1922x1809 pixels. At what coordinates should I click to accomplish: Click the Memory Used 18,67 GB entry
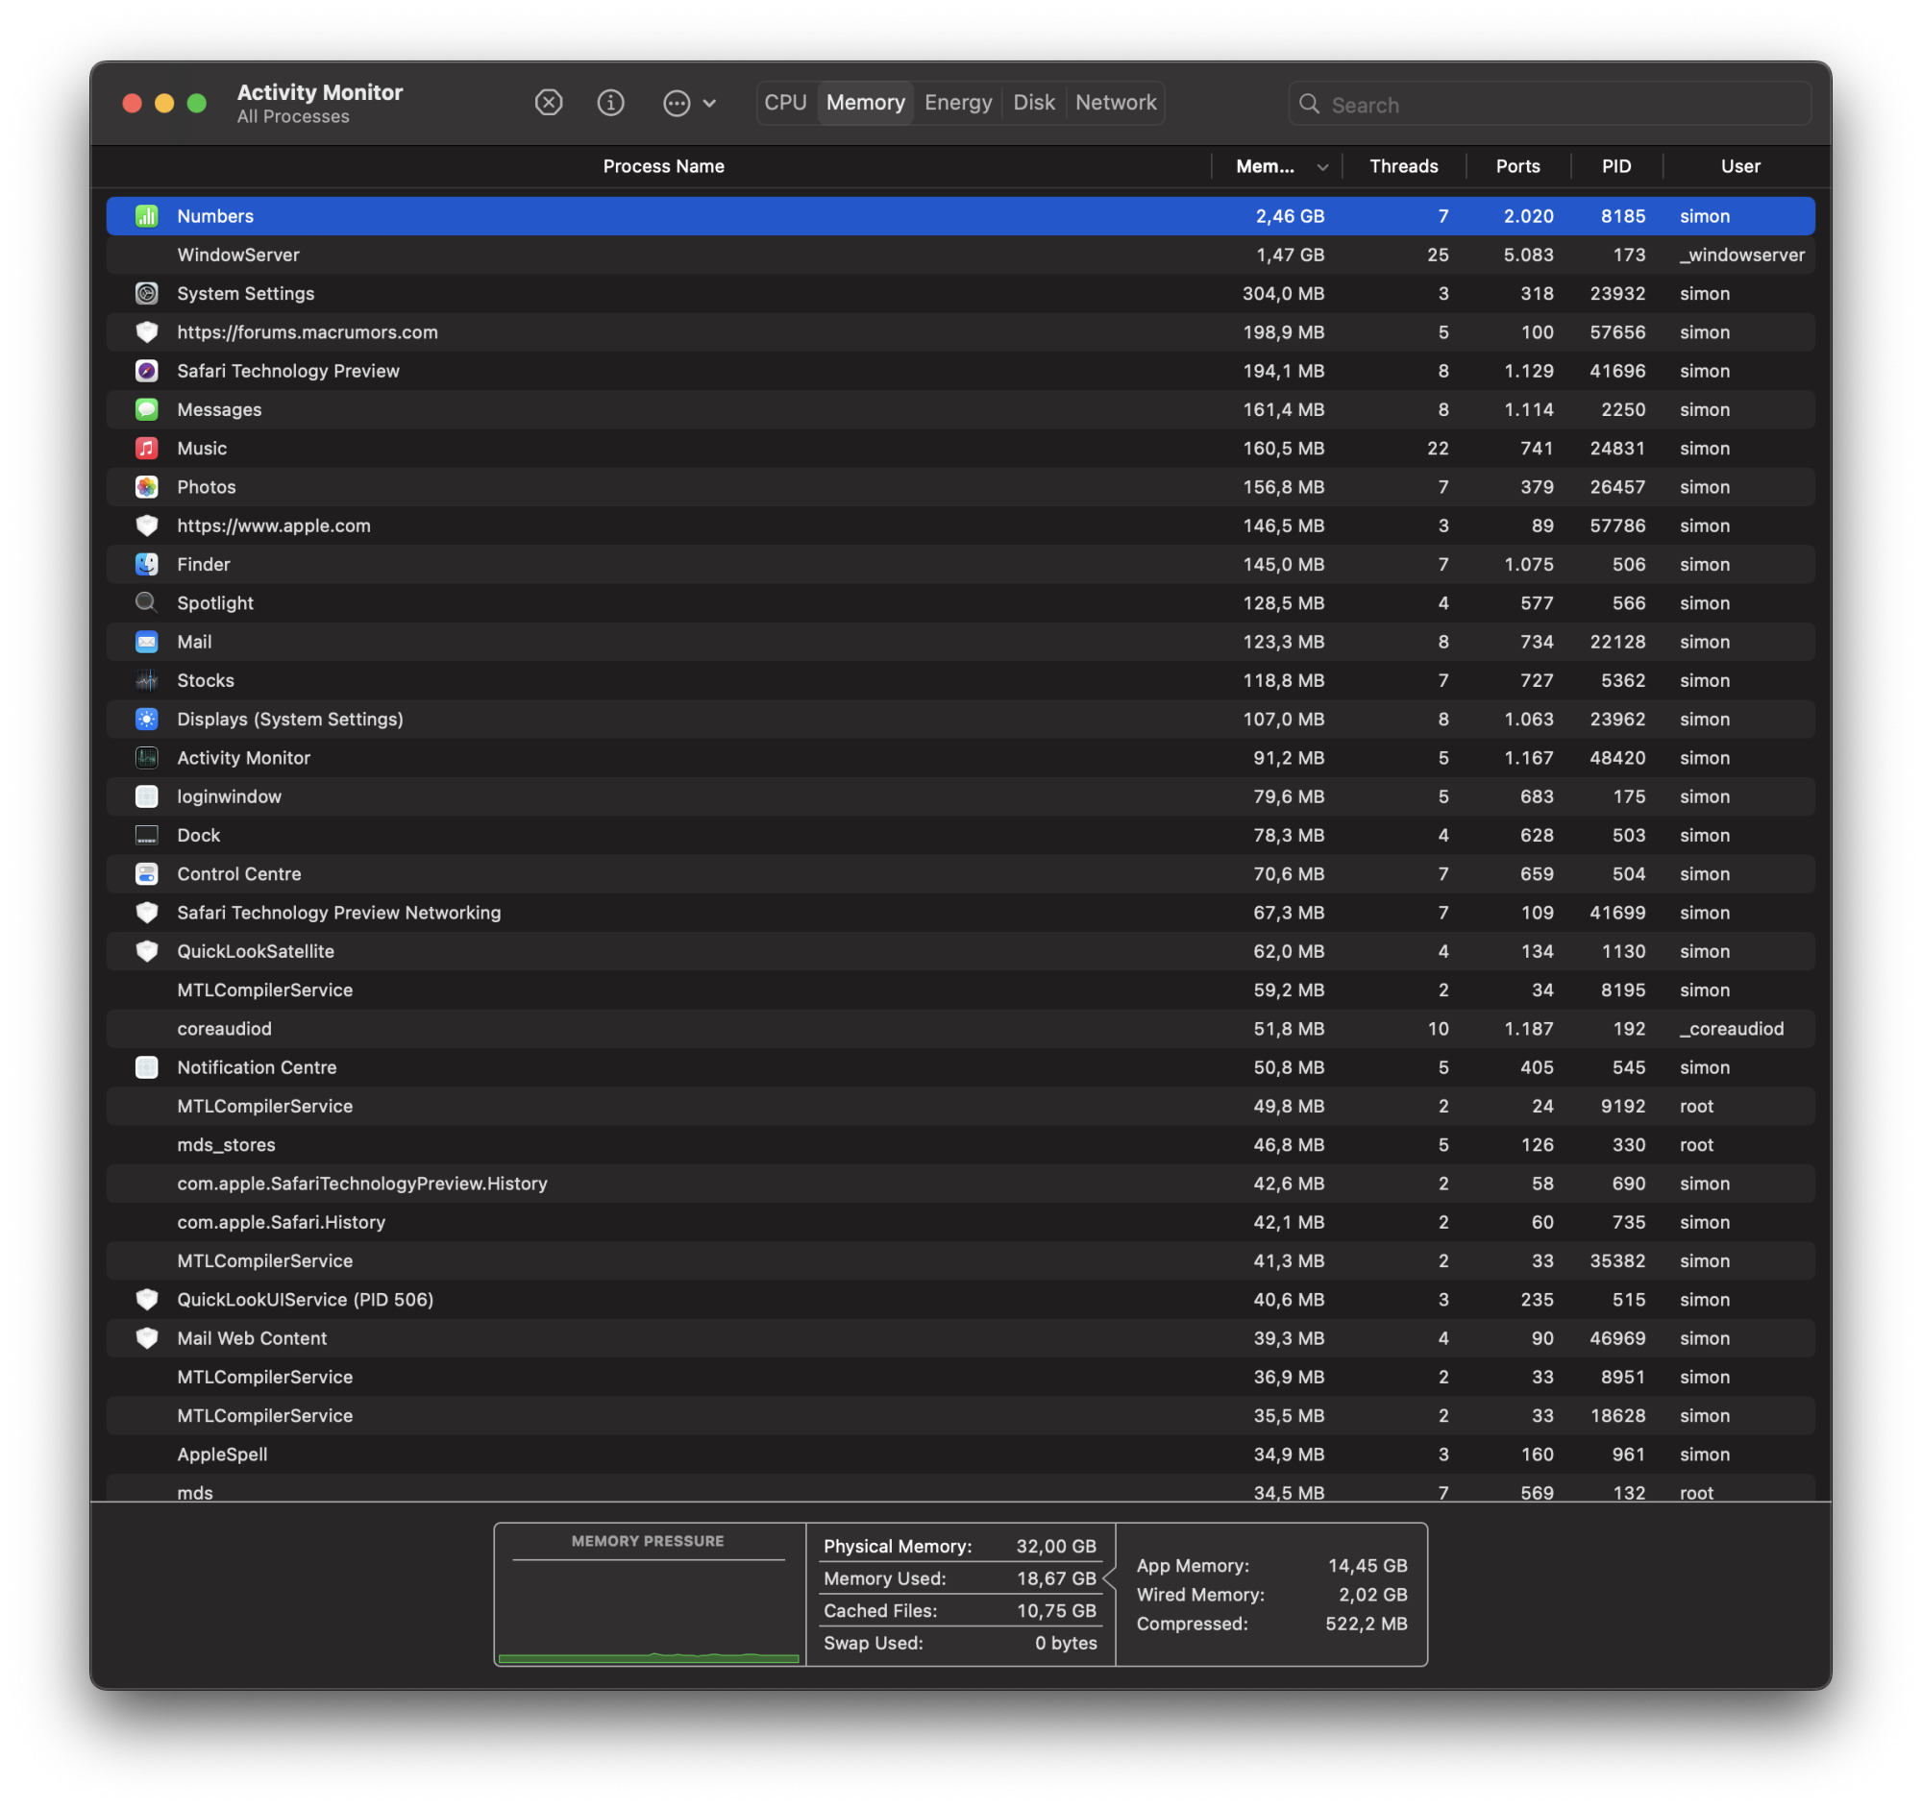[x=960, y=1578]
